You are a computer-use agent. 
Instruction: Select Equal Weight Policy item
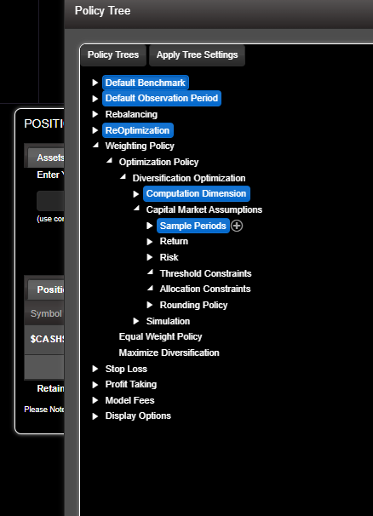pyautogui.click(x=160, y=336)
